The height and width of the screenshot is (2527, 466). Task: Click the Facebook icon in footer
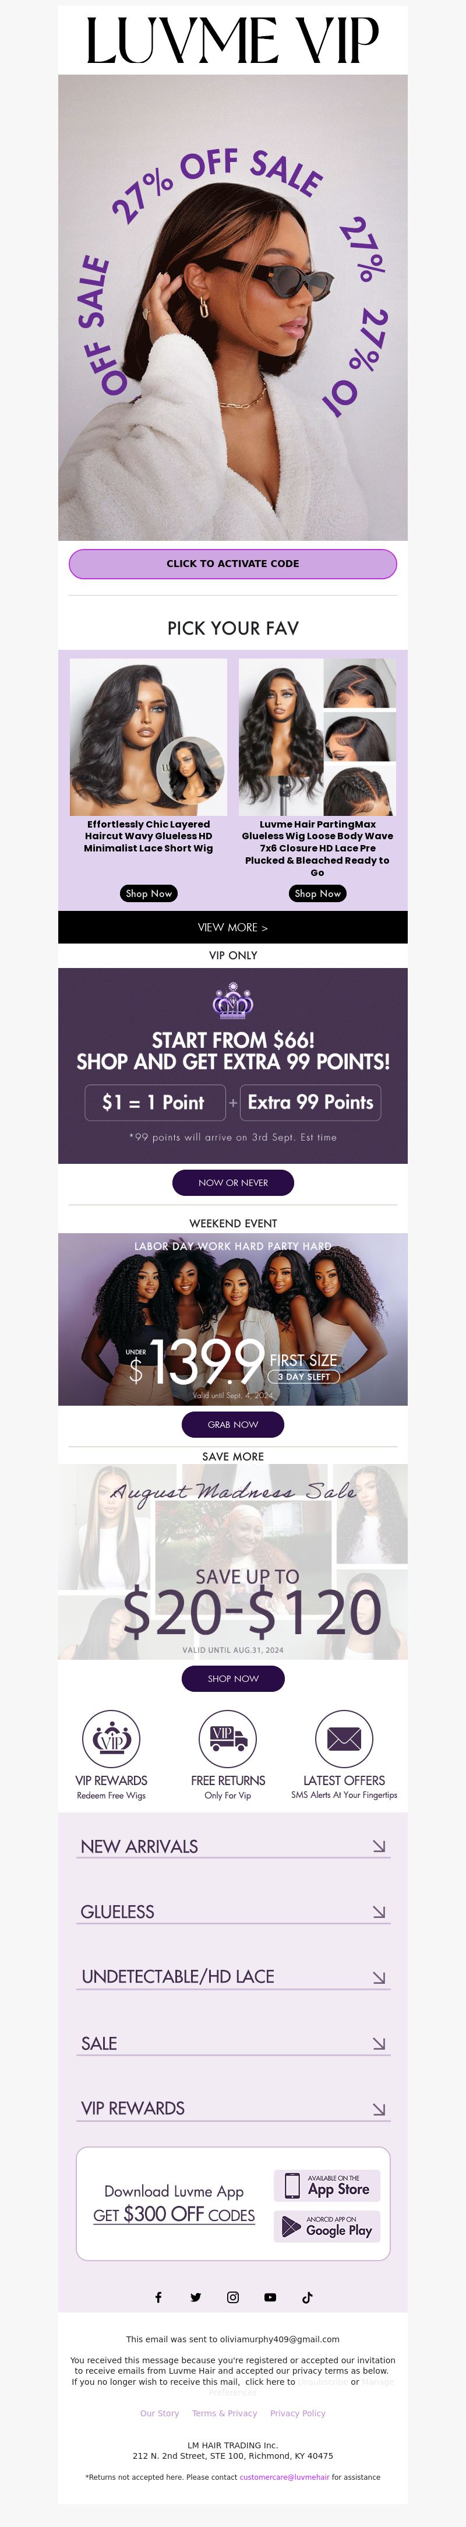tap(158, 2296)
